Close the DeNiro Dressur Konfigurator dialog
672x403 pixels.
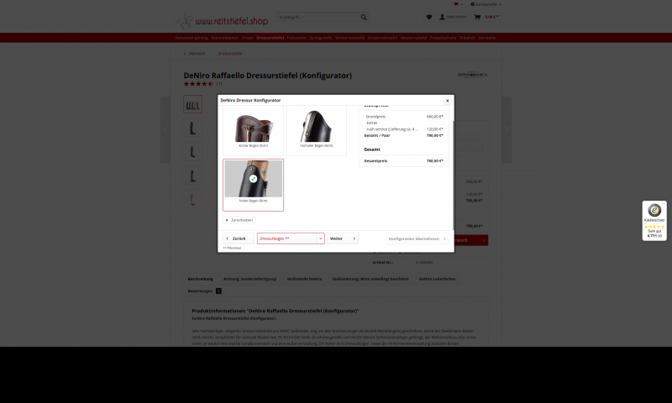point(447,101)
